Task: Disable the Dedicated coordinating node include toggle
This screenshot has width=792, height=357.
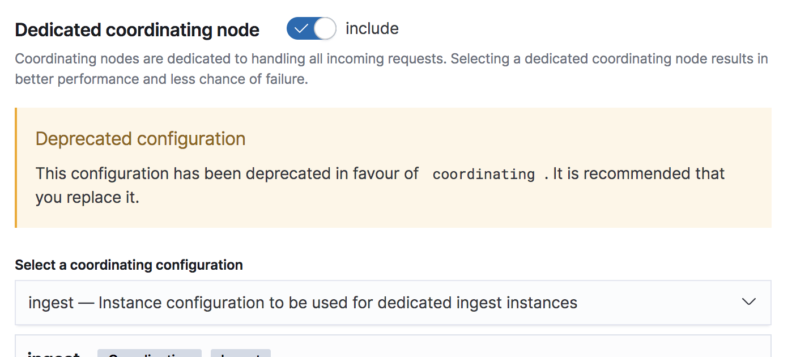Action: coord(311,28)
